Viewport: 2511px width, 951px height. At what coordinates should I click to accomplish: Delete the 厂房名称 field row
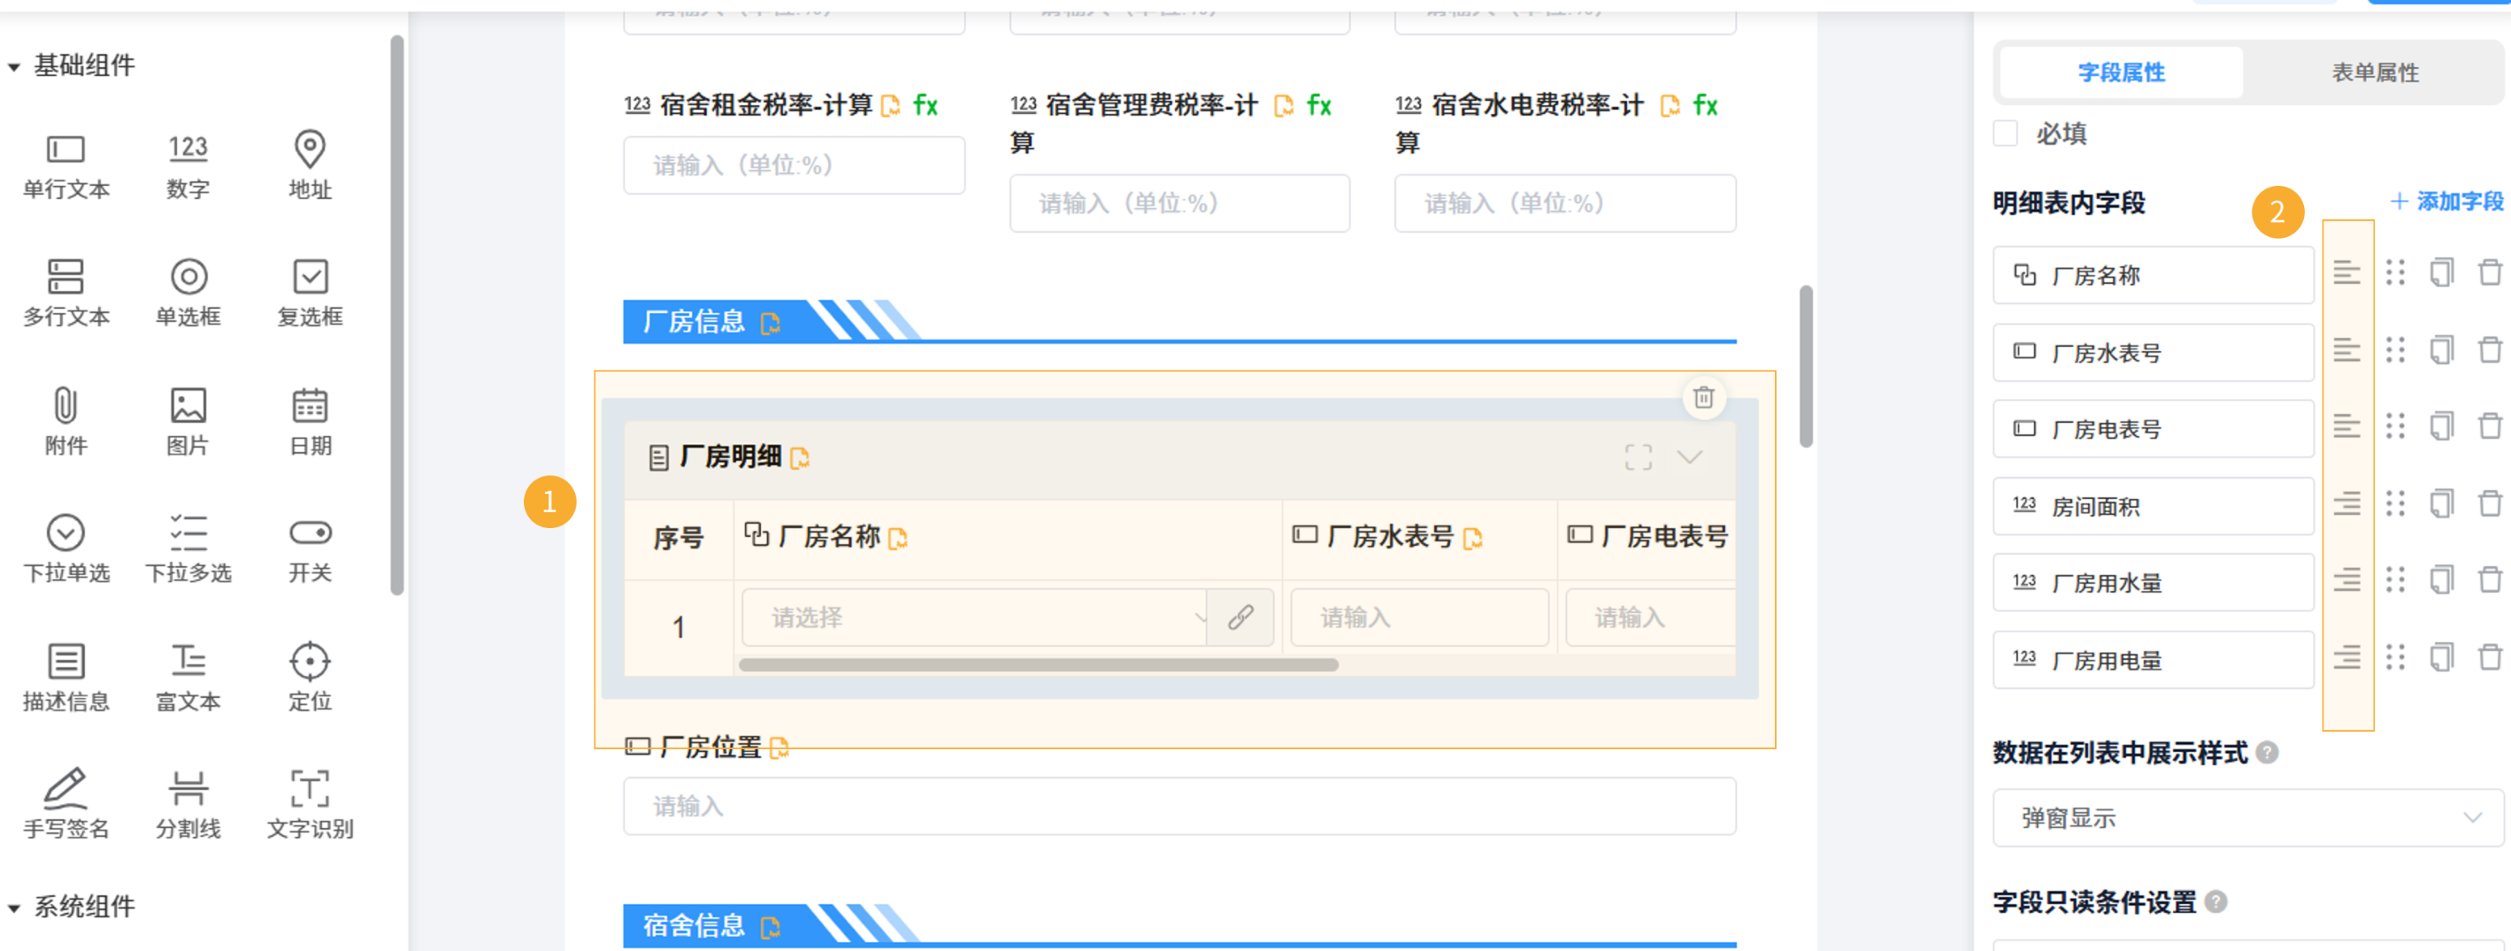pos(2490,272)
